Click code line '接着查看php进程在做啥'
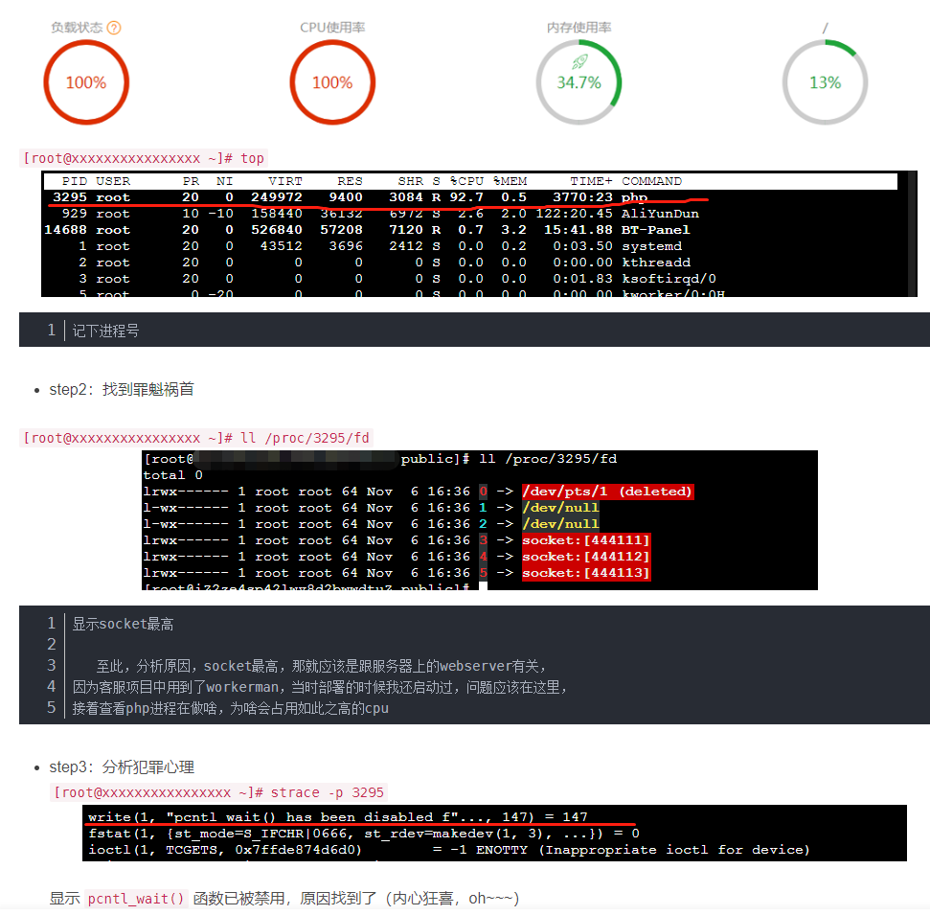The height and width of the screenshot is (915, 930). (231, 708)
